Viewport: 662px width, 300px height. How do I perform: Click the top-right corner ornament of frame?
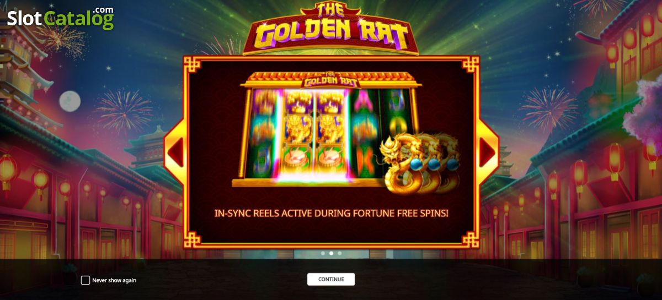coord(471,65)
